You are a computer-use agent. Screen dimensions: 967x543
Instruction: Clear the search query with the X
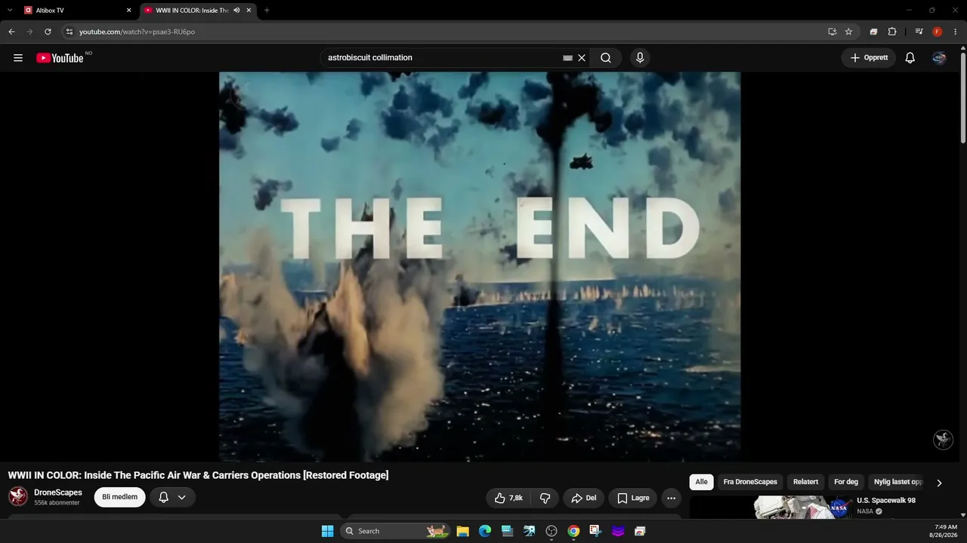[582, 58]
